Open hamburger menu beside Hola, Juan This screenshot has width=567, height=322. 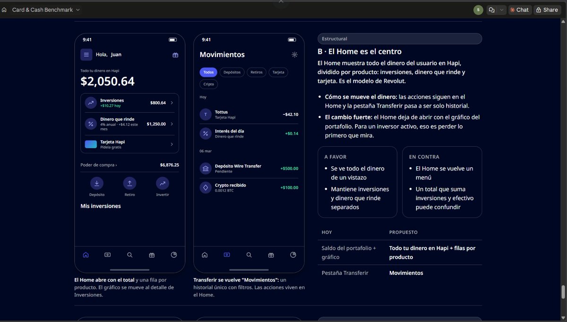pos(86,55)
